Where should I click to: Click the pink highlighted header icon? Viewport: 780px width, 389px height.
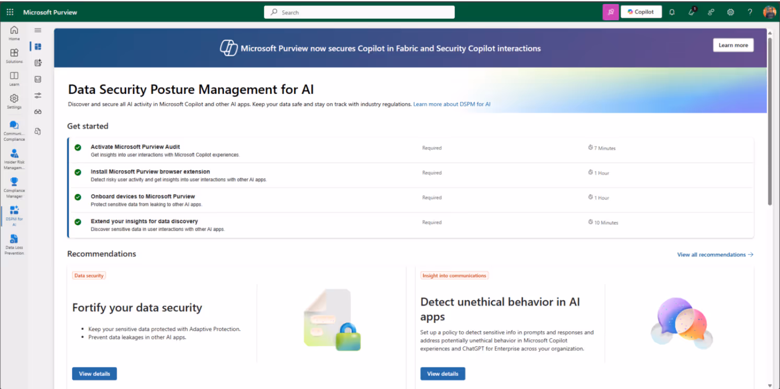point(610,12)
